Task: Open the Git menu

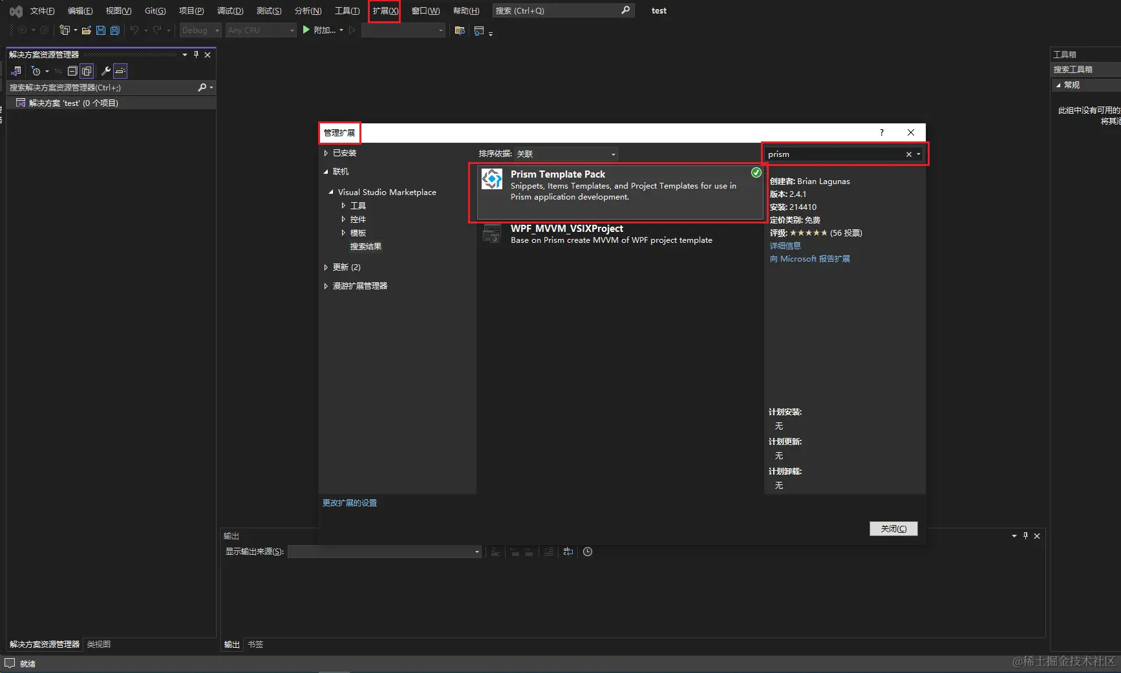Action: 155,11
